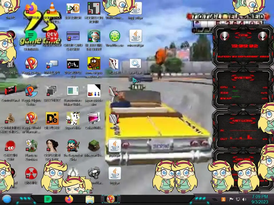Open the Action Center flag icon

[231, 199]
